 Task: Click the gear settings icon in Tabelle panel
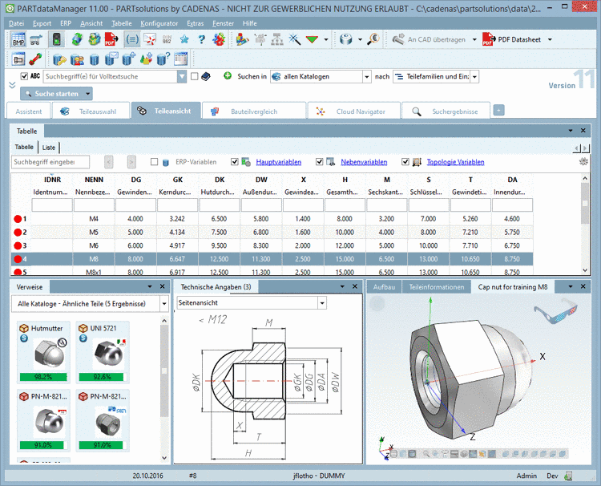pyautogui.click(x=583, y=161)
